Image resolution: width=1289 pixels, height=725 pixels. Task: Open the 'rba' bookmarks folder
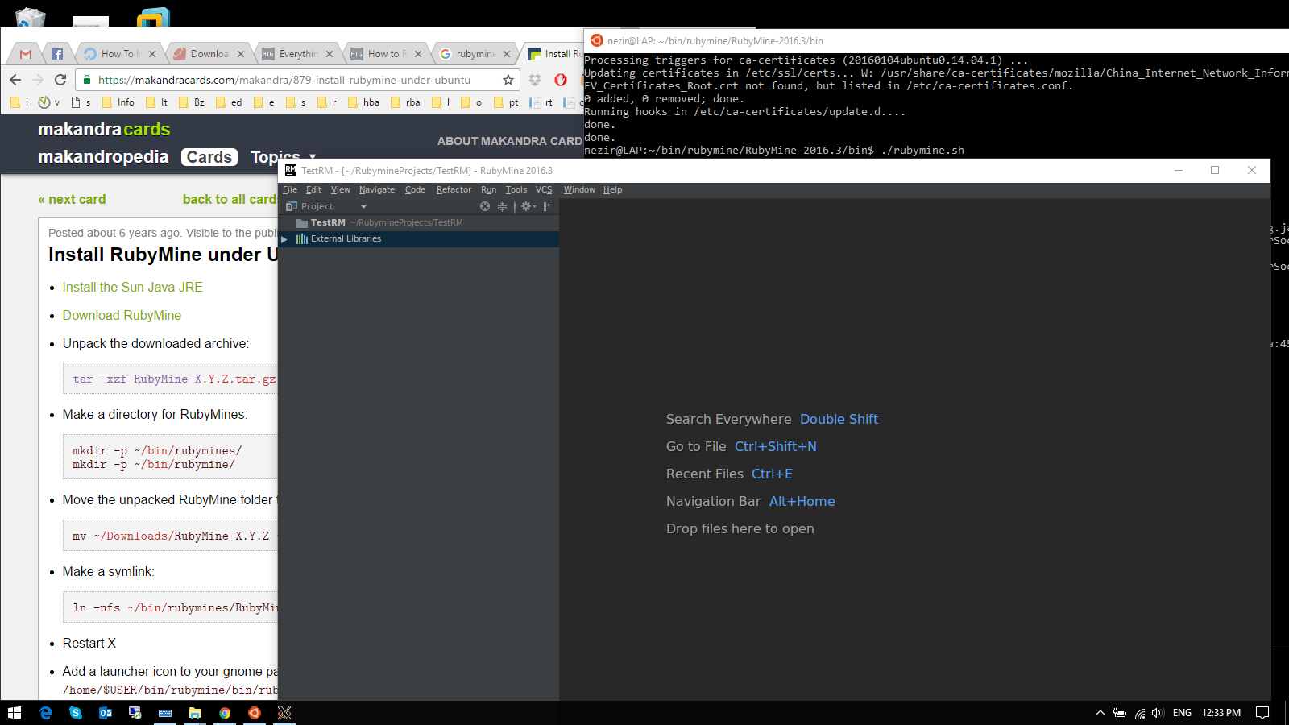point(405,102)
